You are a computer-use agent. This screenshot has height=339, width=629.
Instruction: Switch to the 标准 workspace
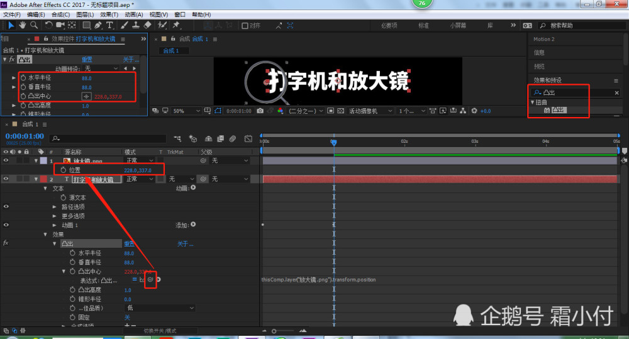point(423,25)
